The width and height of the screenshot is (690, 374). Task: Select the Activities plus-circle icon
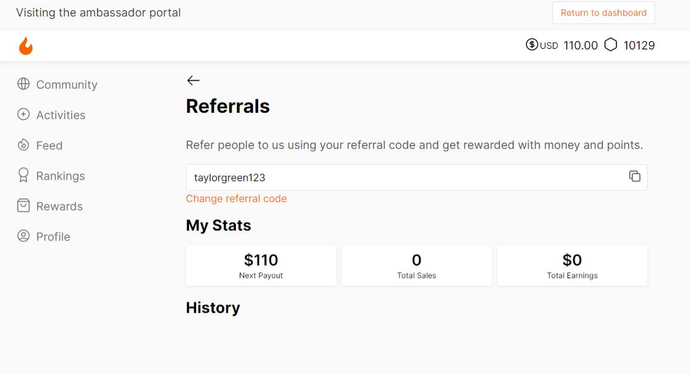click(23, 115)
